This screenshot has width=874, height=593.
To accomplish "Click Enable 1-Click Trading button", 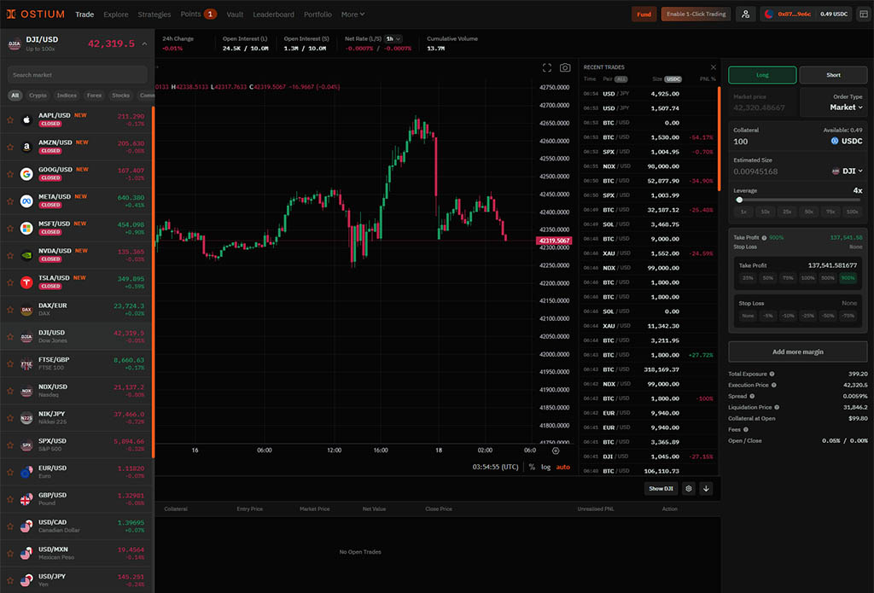I will [696, 14].
